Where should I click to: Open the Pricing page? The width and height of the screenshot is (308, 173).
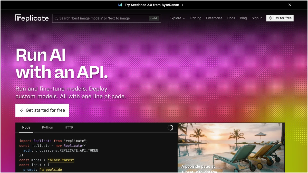coord(196,18)
